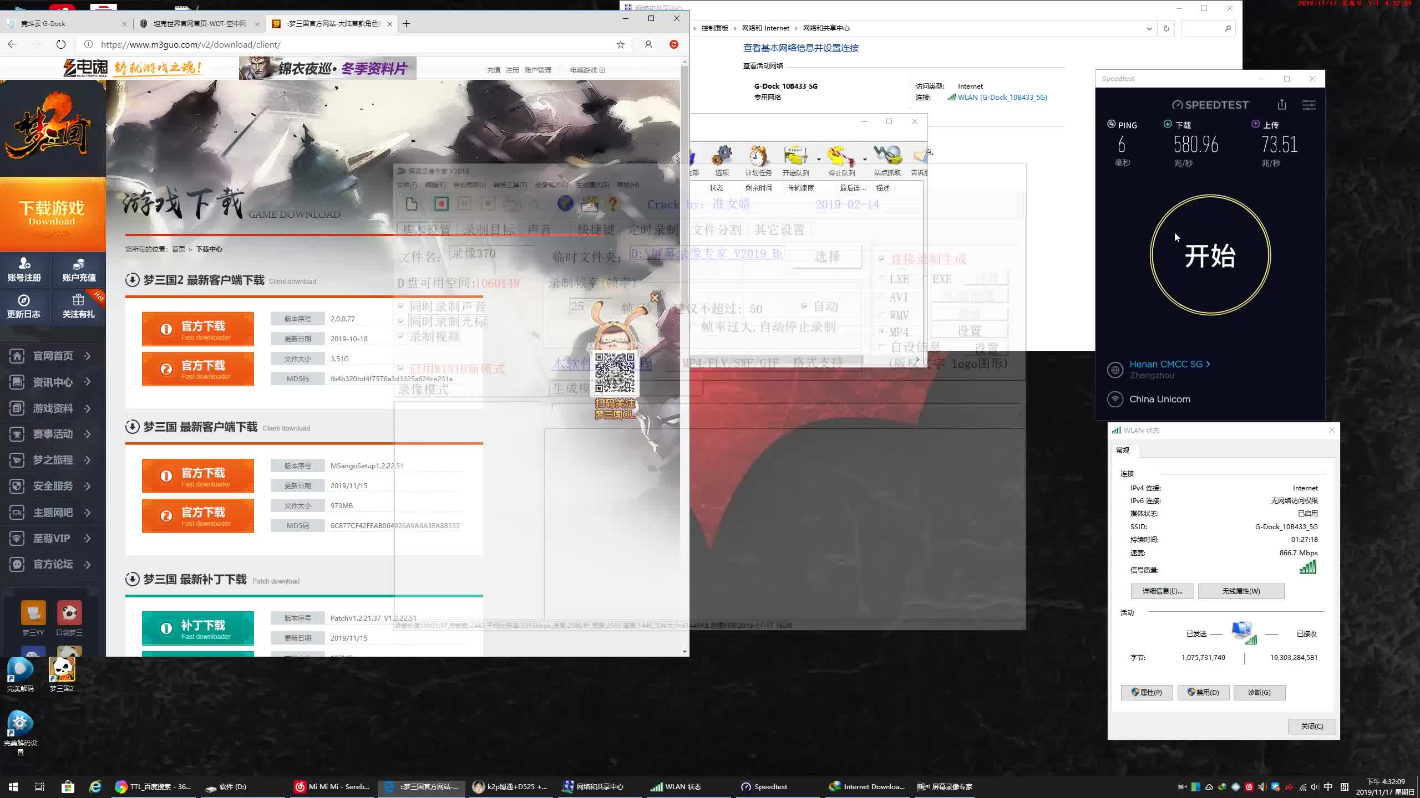Toggle the 自动 frame rate checkbox
This screenshot has height=798, width=1420.
pyautogui.click(x=804, y=306)
